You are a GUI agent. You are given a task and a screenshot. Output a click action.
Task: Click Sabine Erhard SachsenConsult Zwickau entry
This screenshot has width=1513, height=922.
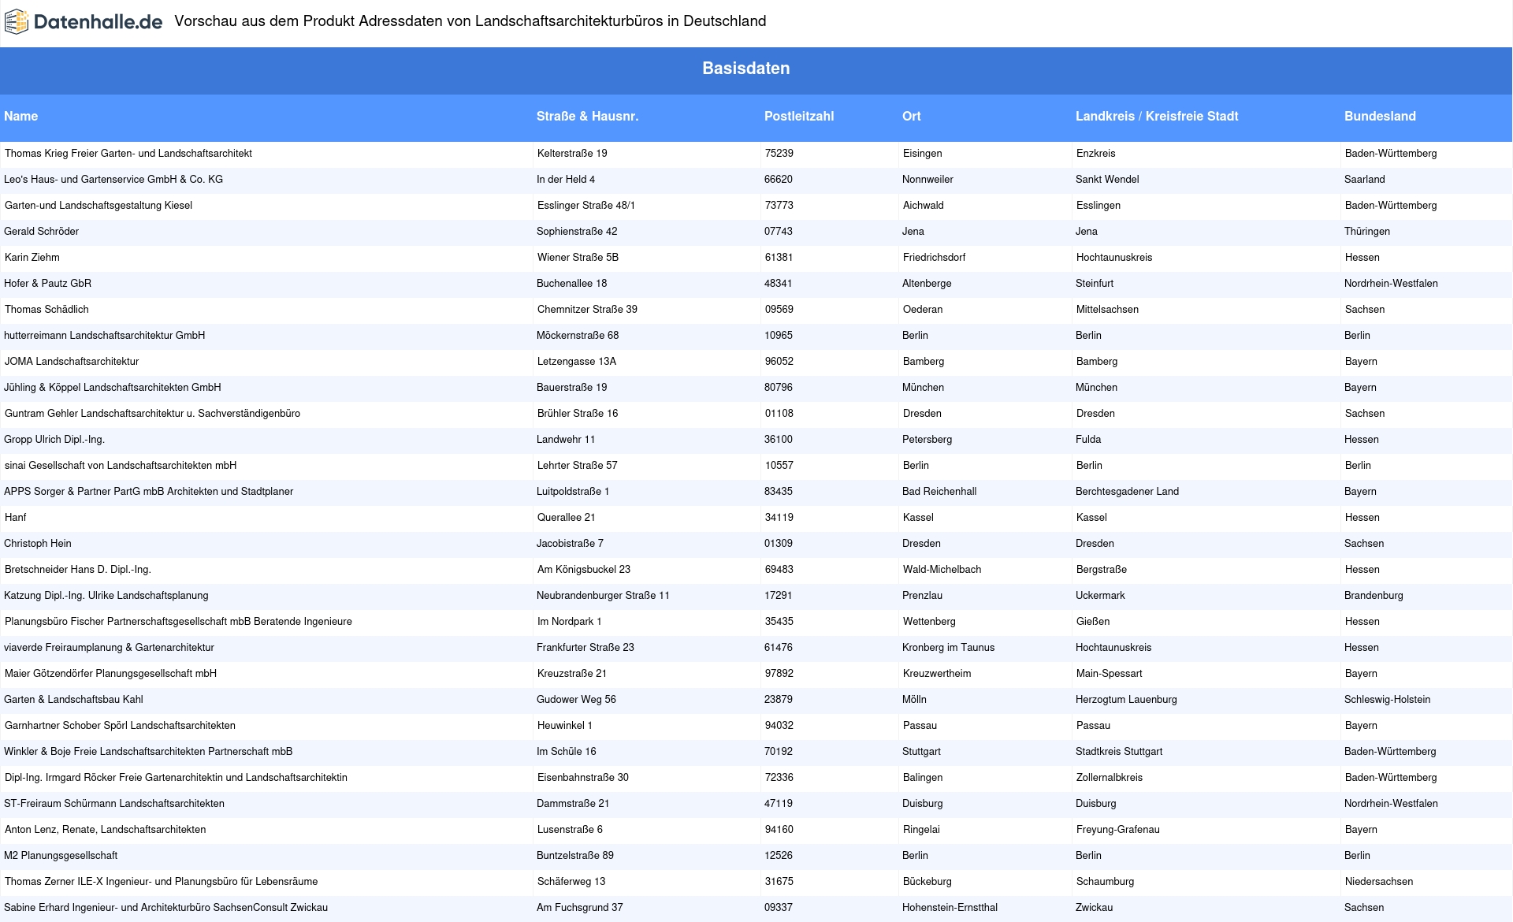[x=165, y=908]
